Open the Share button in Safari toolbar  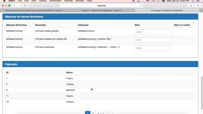tap(191, 6)
